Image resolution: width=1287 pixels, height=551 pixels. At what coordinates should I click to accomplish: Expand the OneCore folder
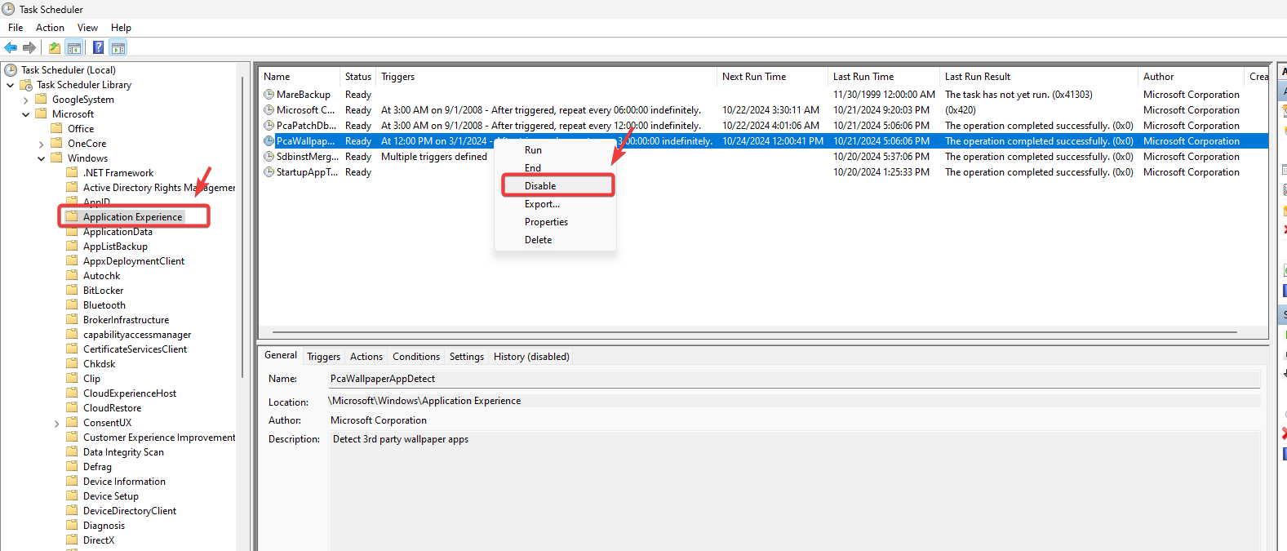point(41,144)
